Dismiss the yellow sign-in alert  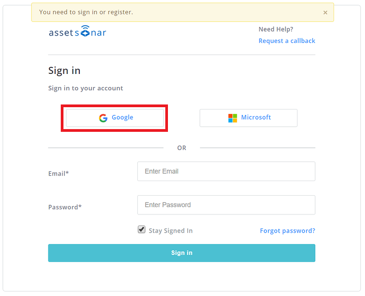(325, 13)
